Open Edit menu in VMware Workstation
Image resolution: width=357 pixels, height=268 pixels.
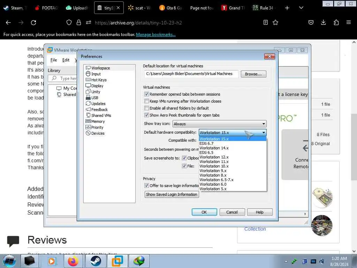(66, 60)
